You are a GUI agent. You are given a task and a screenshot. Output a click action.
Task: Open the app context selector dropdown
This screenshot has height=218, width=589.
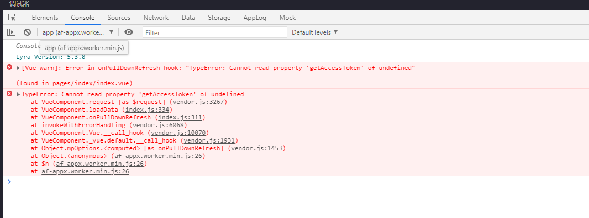coord(78,32)
